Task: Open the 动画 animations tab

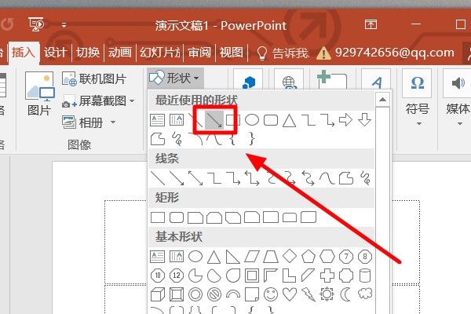Action: coord(120,53)
